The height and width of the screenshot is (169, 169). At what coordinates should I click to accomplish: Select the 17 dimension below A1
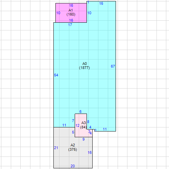pyautogui.click(x=70, y=25)
